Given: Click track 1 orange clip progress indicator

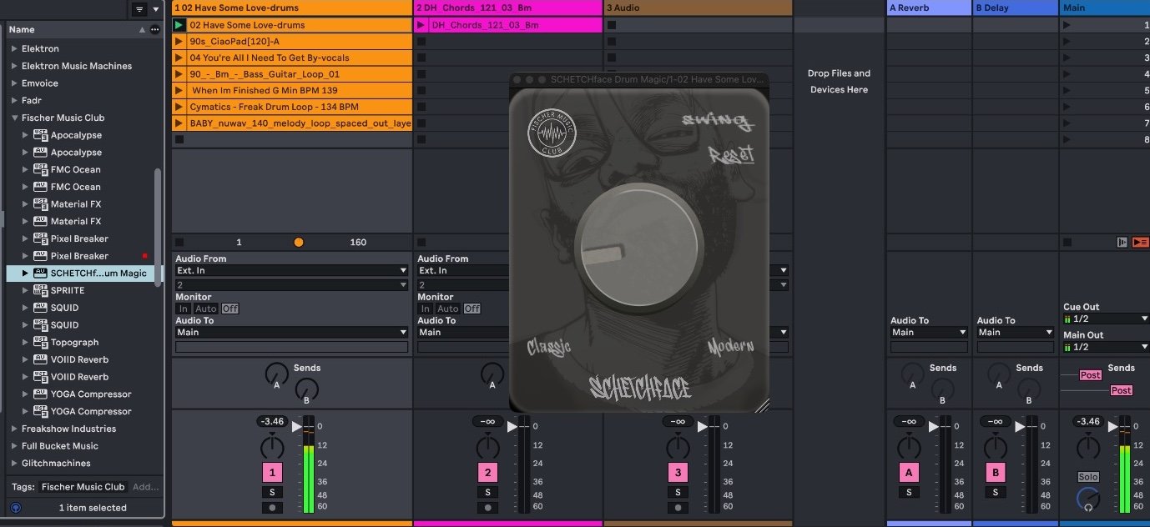Looking at the screenshot, I should (x=299, y=242).
